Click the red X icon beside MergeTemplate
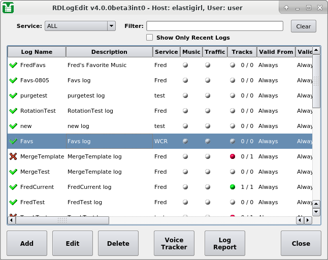Image resolution: width=328 pixels, height=260 pixels. coord(13,156)
